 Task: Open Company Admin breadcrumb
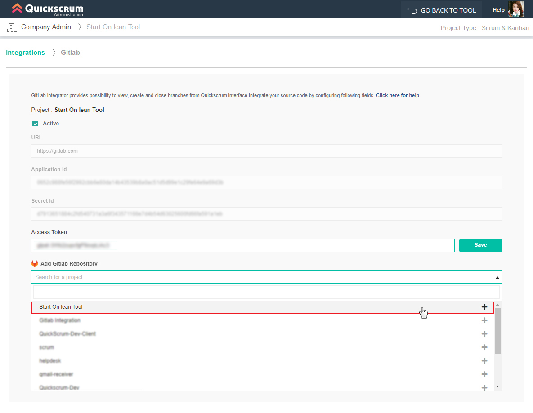coord(46,27)
